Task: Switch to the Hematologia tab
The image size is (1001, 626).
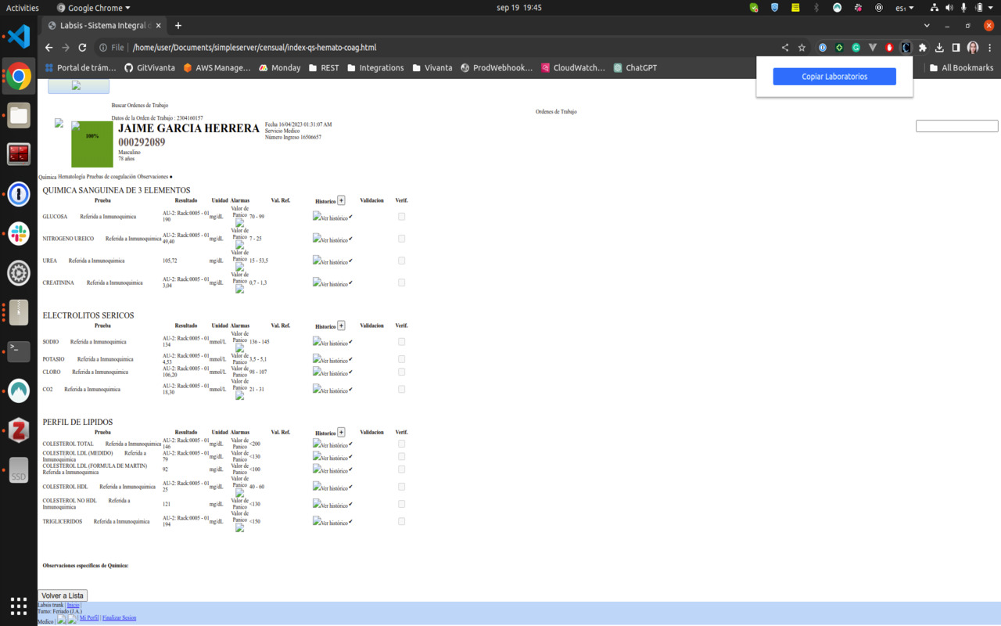Action: coord(72,176)
